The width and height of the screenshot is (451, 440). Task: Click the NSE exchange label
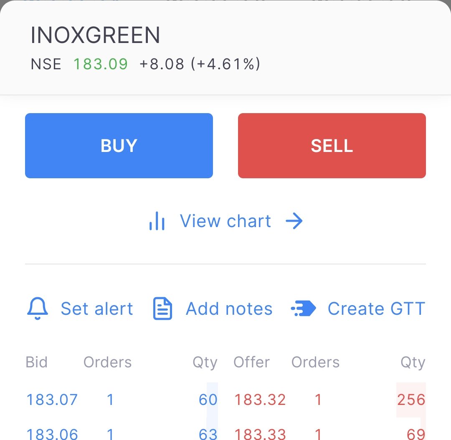pos(46,64)
